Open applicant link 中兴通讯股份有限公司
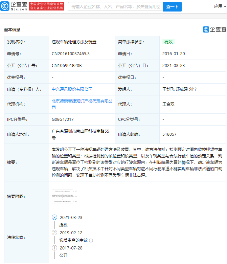Screen dimensions: 227x264 pos(72,89)
